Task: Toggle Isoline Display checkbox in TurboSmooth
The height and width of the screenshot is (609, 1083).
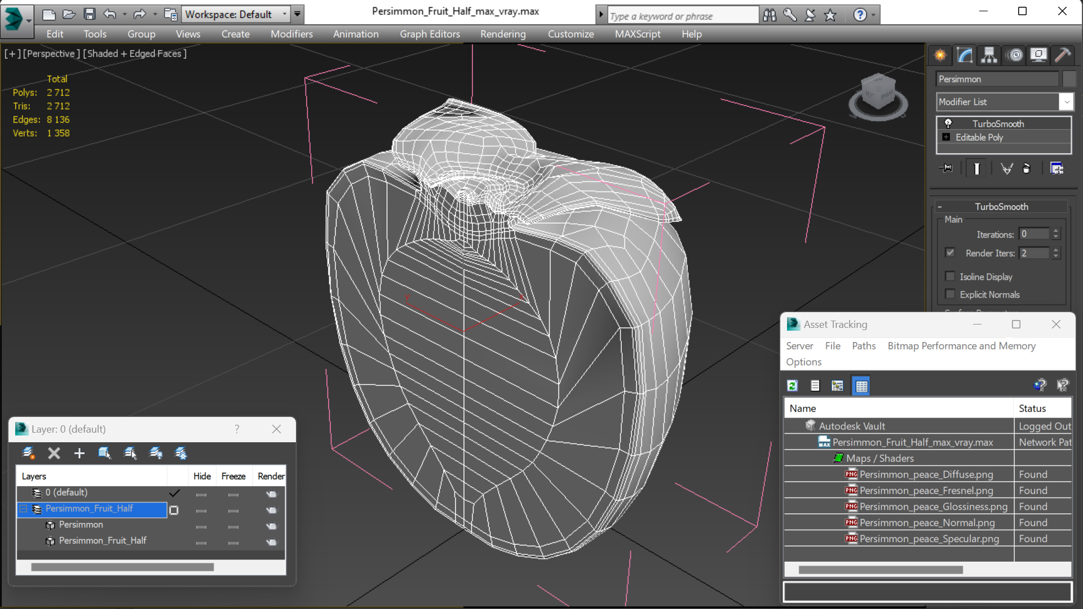Action: [949, 276]
